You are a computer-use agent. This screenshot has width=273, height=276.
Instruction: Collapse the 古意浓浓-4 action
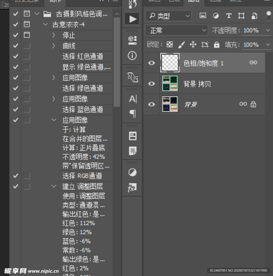pyautogui.click(x=45, y=24)
